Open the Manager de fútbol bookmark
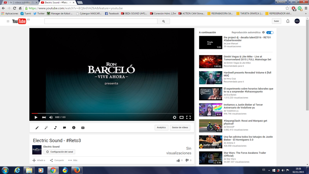 pos(60,13)
